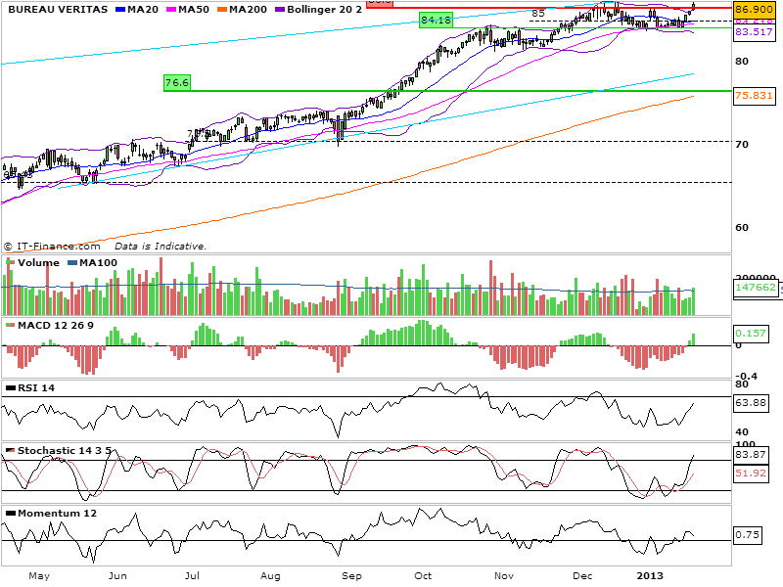
Task: Click the Oct label on time axis
Action: (x=423, y=576)
